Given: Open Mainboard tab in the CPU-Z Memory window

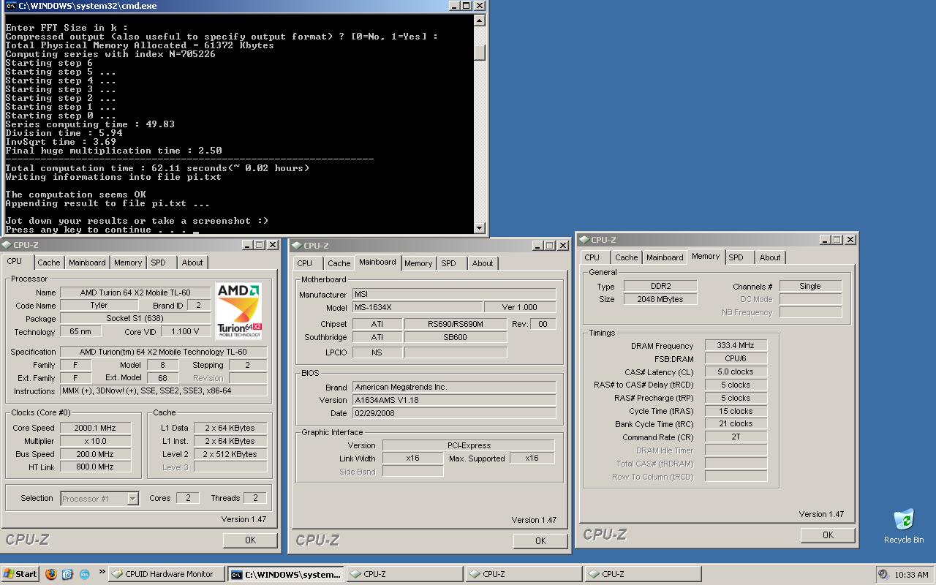Looking at the screenshot, I should pyautogui.click(x=665, y=257).
